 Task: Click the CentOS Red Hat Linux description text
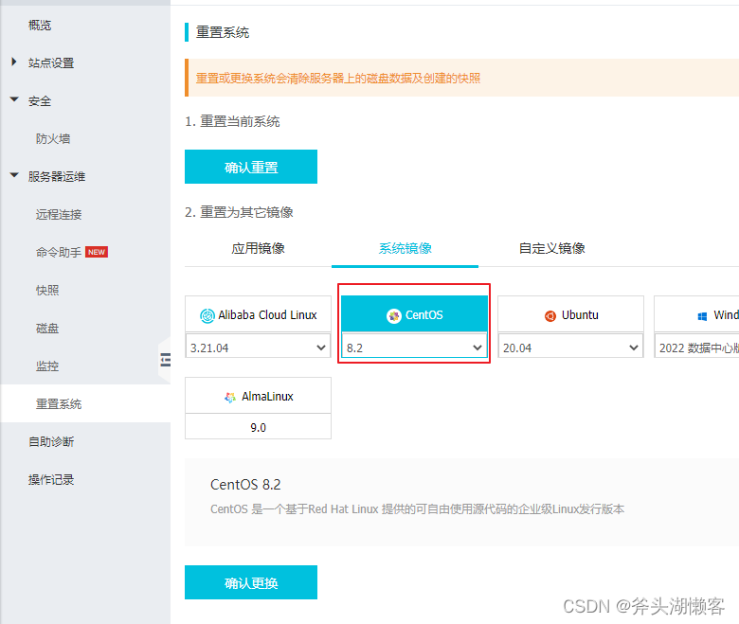point(417,509)
